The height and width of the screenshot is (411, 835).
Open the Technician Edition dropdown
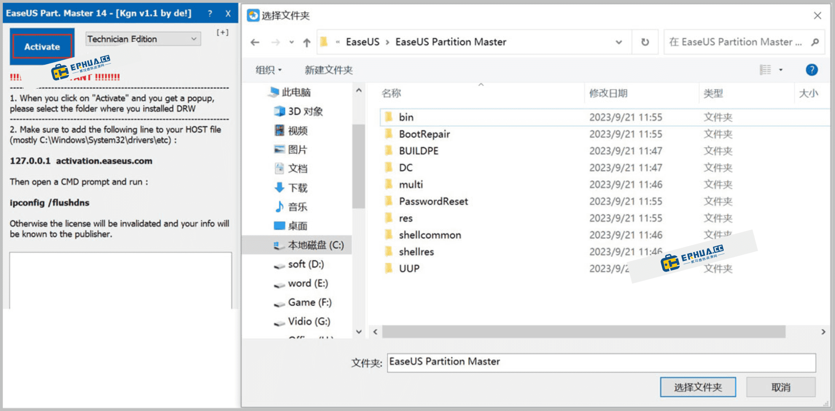pos(143,39)
